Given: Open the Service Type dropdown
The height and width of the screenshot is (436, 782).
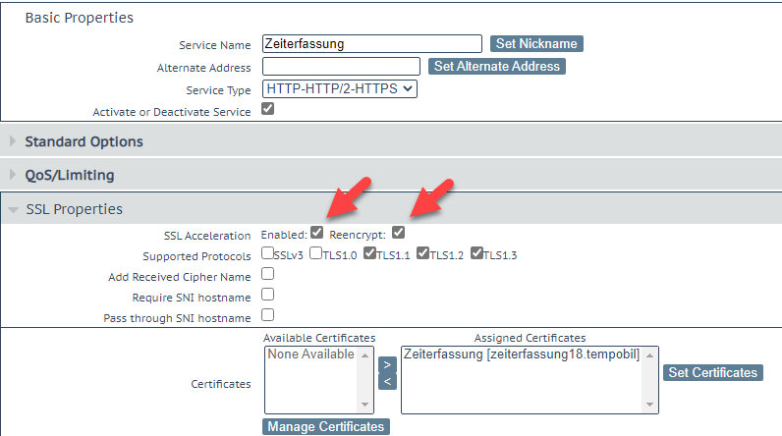Looking at the screenshot, I should point(340,89).
